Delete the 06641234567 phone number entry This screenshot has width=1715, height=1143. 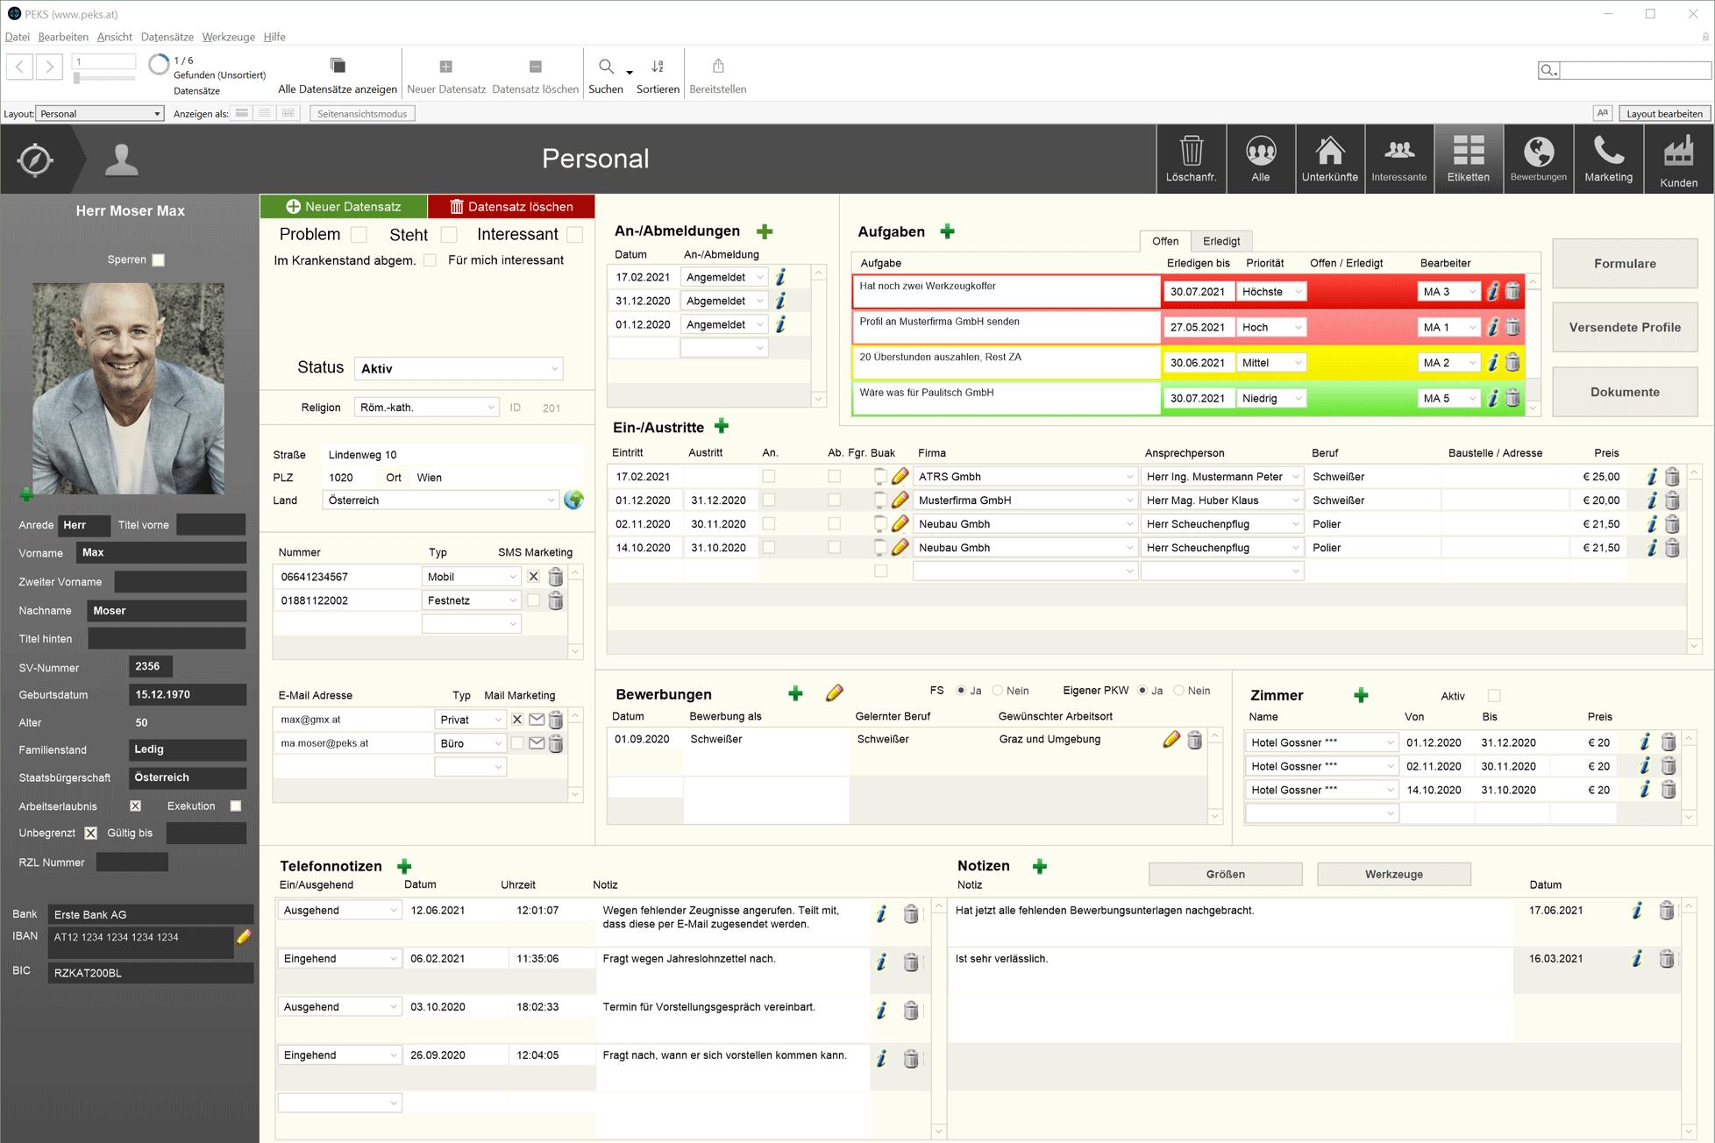pyautogui.click(x=555, y=577)
